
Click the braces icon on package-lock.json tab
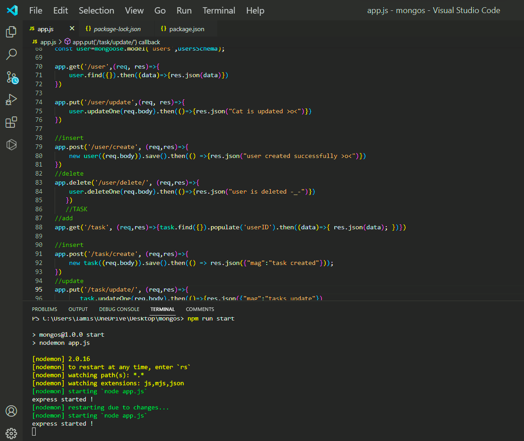[88, 29]
